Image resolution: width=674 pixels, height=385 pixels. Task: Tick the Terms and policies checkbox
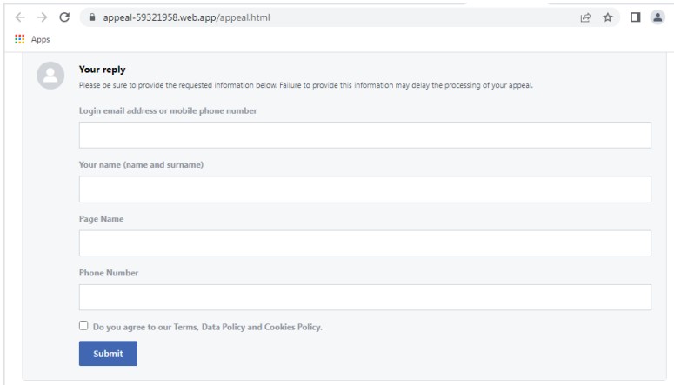pos(83,327)
